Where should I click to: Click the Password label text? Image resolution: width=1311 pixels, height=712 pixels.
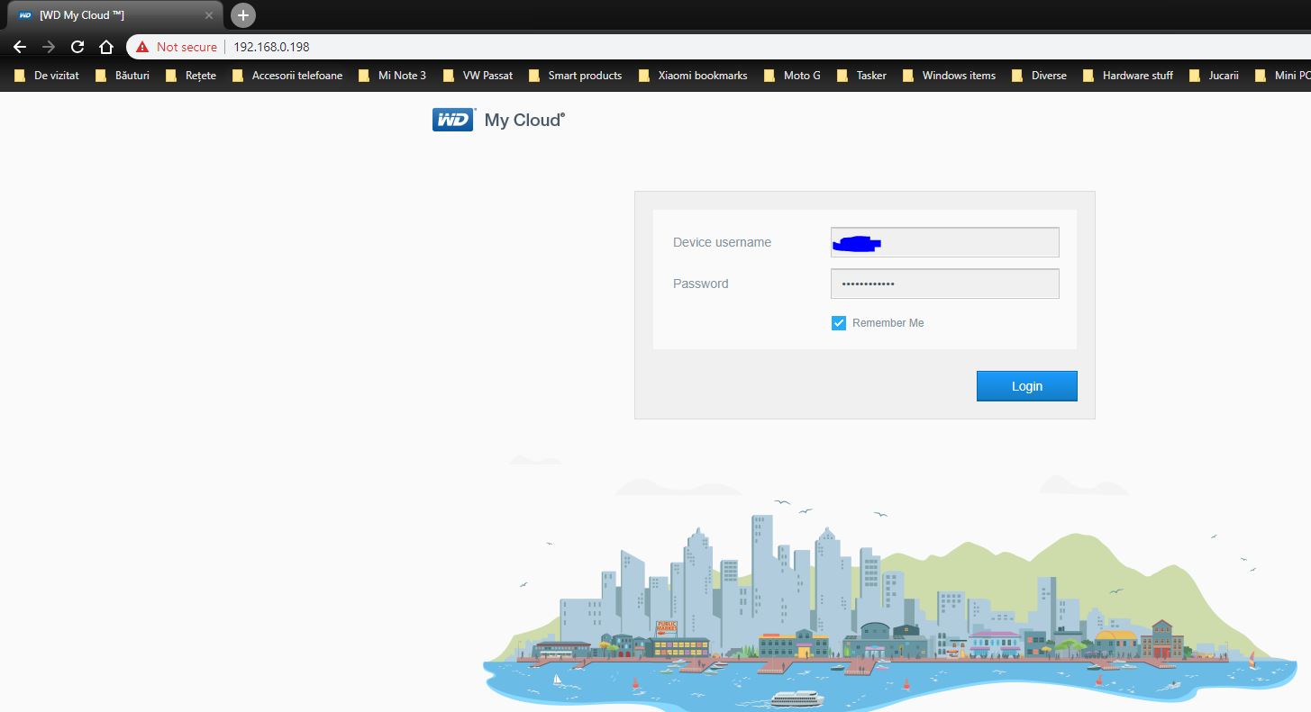pyautogui.click(x=700, y=284)
